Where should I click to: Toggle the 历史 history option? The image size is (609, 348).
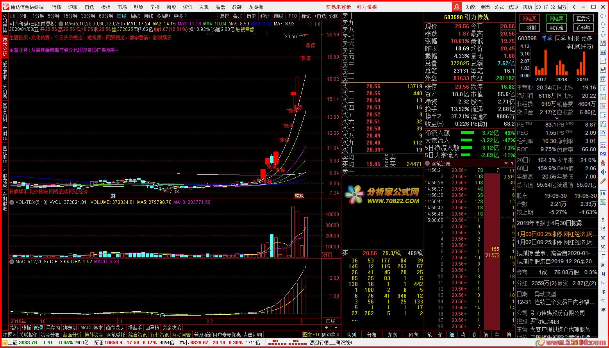coord(251,16)
